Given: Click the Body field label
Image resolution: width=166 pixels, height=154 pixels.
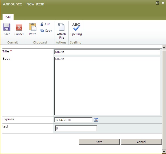Looking at the screenshot, I should (x=6, y=59).
